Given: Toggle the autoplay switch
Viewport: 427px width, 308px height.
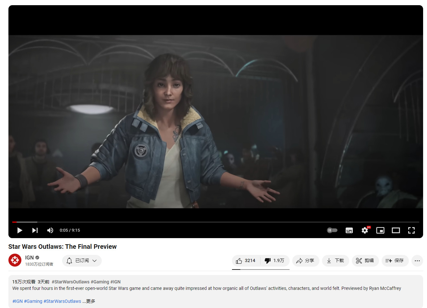Looking at the screenshot, I should 332,230.
